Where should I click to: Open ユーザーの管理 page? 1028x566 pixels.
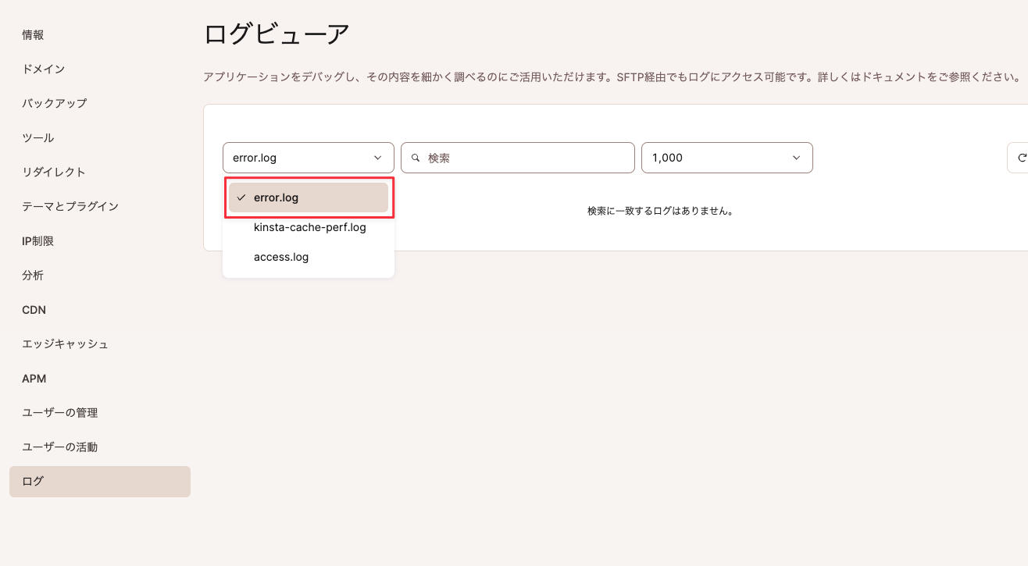pos(59,413)
